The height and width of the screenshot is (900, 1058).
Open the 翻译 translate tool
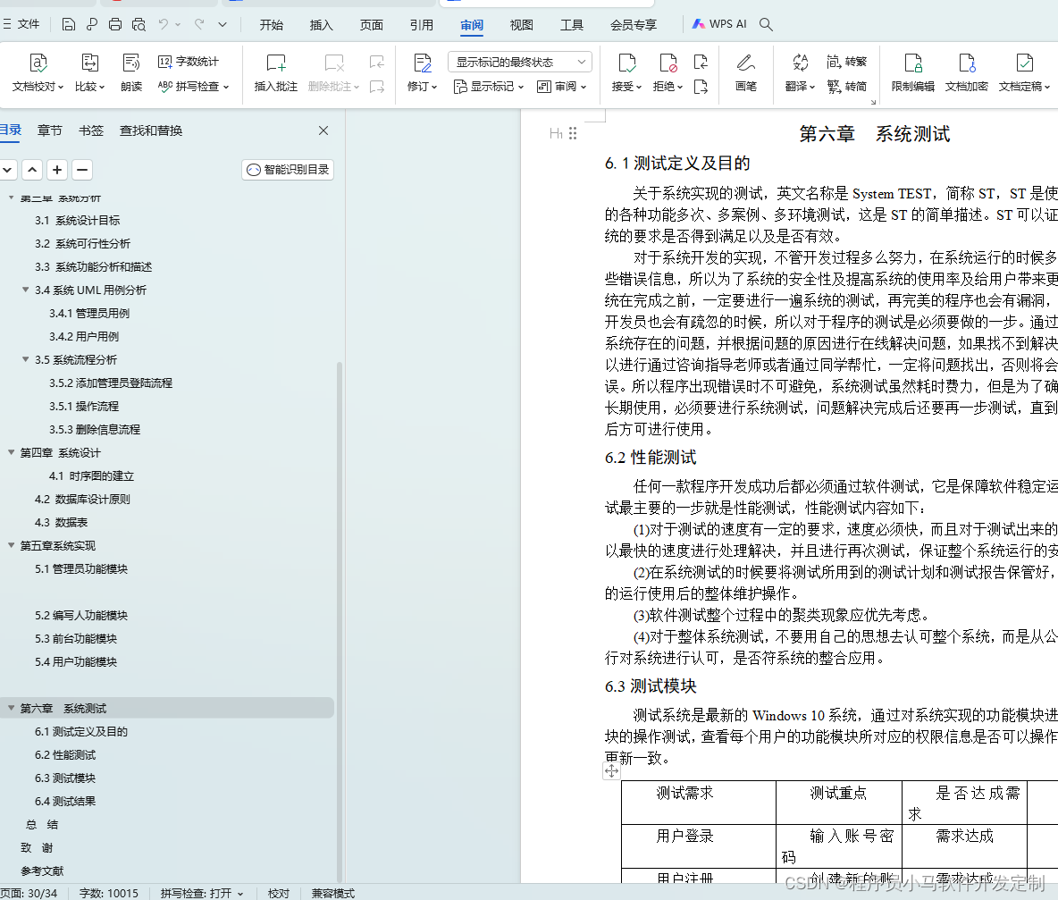[798, 74]
